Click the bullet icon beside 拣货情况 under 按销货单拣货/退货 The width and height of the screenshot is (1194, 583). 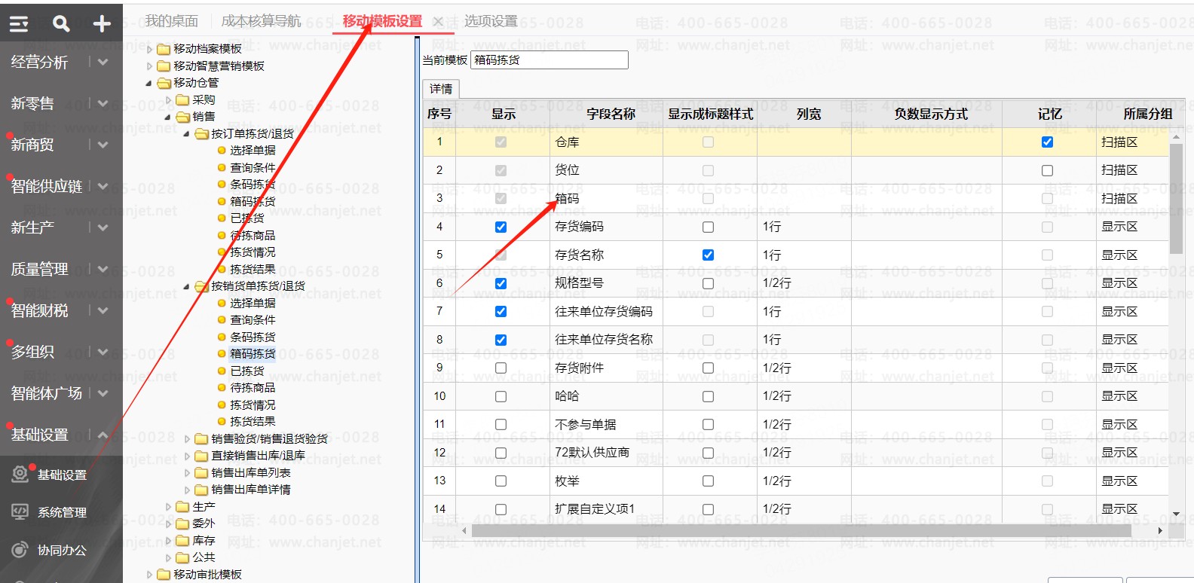[x=222, y=404]
